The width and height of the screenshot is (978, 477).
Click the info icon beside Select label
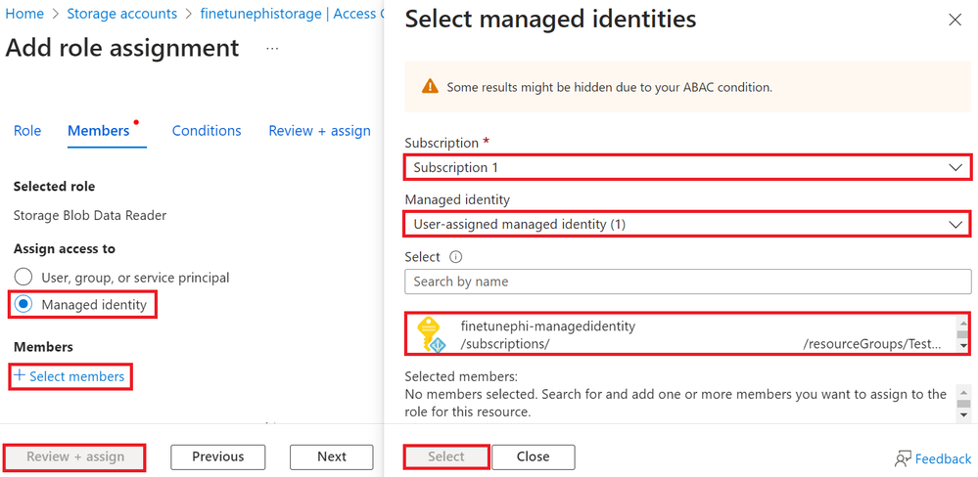click(455, 257)
